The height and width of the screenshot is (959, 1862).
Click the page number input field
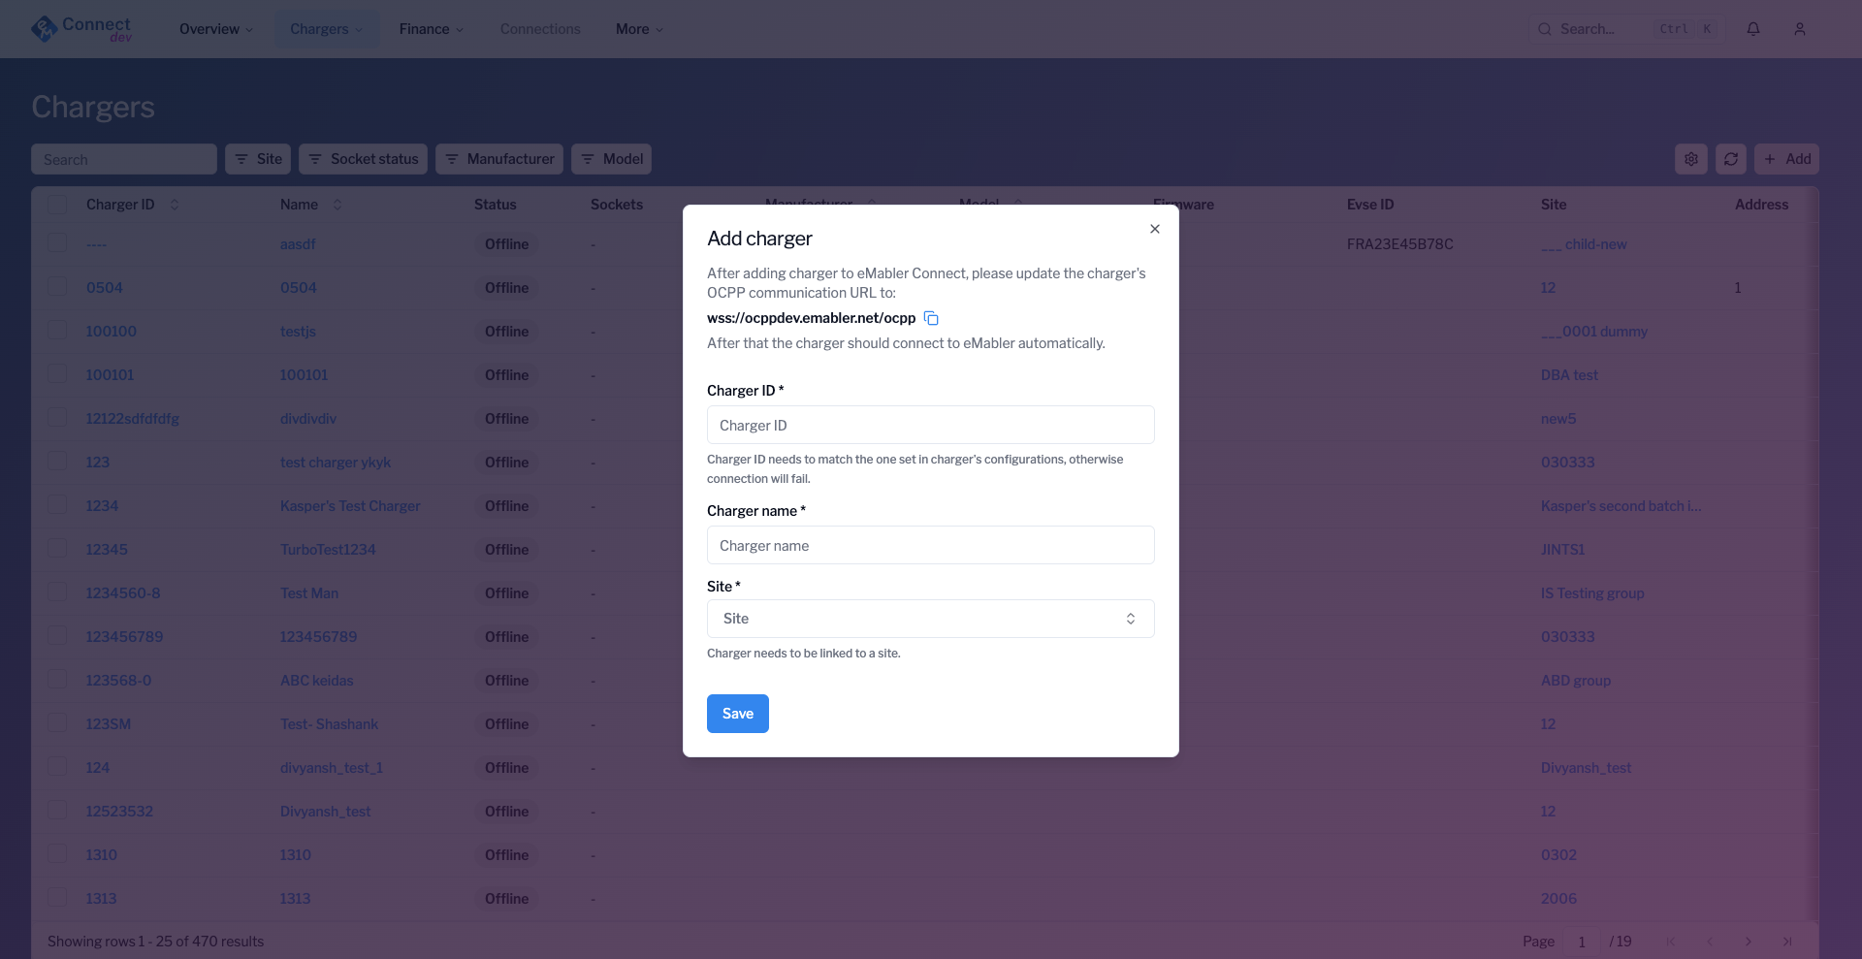(x=1583, y=941)
